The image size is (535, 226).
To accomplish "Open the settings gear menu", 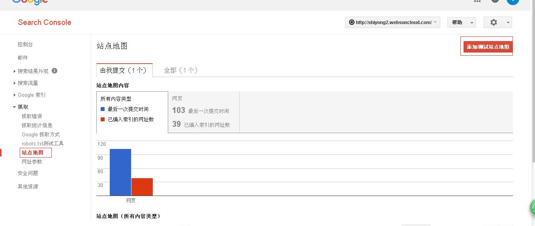I will point(497,23).
